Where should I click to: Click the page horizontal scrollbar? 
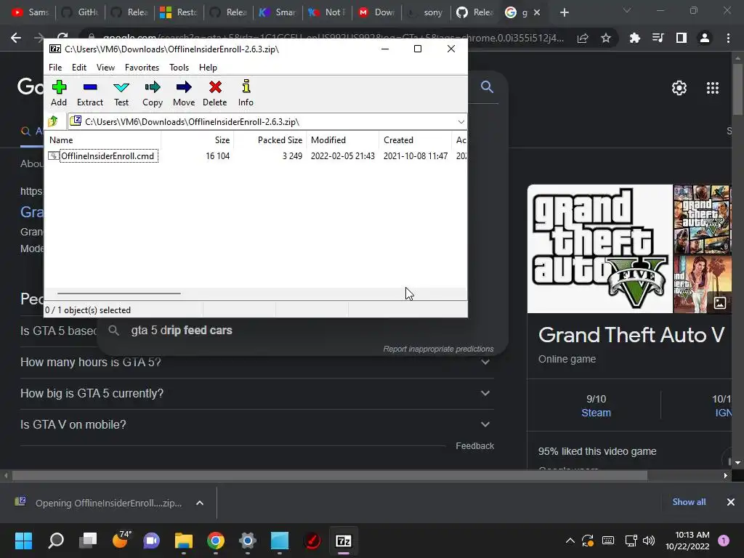coord(329,475)
